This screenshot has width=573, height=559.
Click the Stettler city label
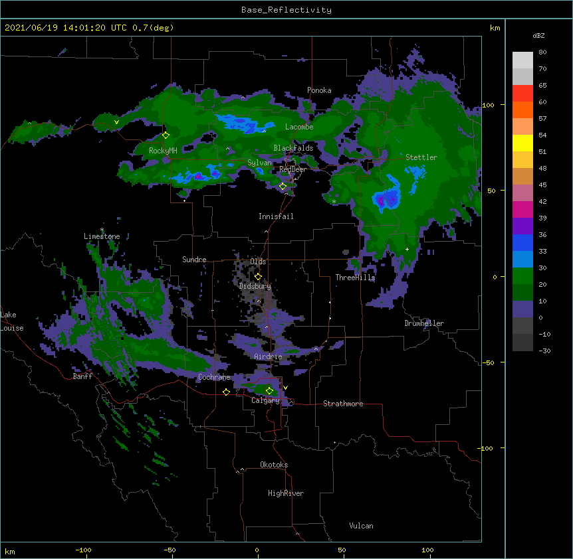(x=421, y=157)
